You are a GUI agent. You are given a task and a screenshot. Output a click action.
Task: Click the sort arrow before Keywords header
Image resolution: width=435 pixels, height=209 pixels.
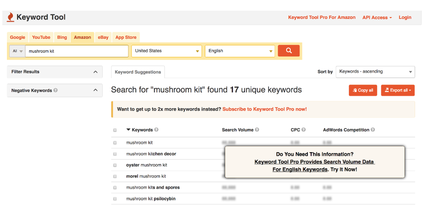tap(128, 129)
